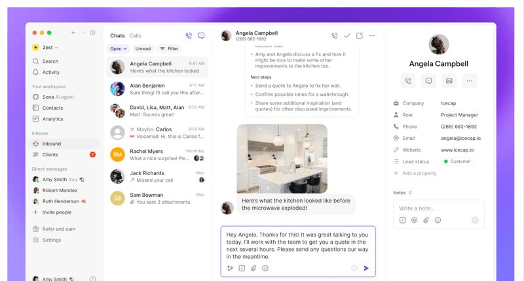Click the AI sparkle icon in composer
The width and height of the screenshot is (524, 281).
pos(230,269)
